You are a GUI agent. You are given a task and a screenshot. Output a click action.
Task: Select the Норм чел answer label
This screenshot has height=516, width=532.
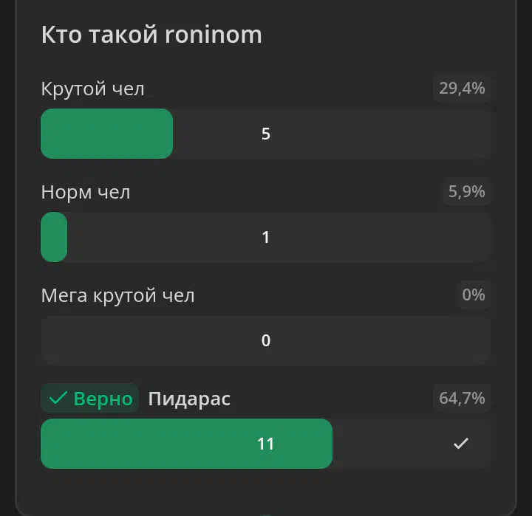tap(86, 192)
